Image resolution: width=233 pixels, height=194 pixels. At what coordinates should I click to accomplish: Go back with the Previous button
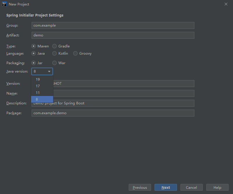coord(140,187)
